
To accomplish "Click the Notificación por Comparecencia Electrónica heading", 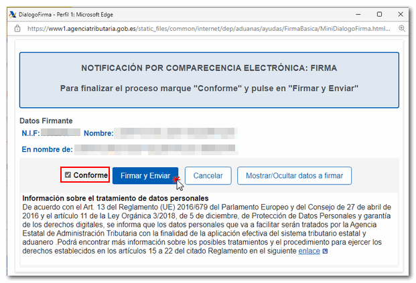I will [208, 68].
